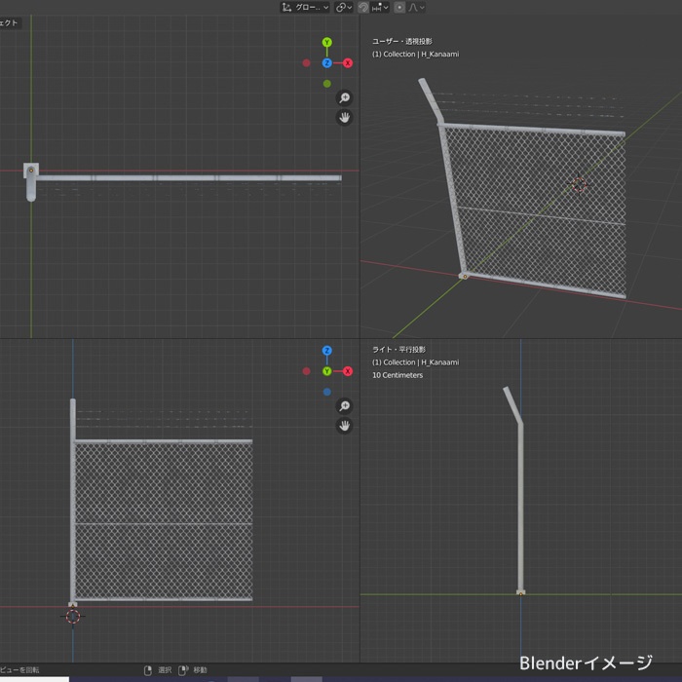Click the ユーザー・透視投影 viewport label

pos(401,41)
